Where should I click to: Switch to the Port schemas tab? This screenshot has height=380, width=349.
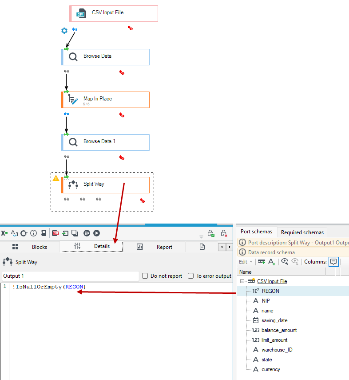coord(256,232)
